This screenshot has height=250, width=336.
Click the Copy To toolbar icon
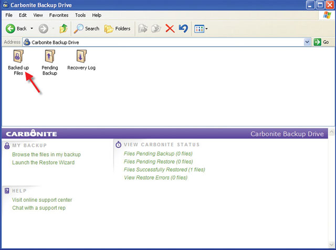(x=156, y=28)
